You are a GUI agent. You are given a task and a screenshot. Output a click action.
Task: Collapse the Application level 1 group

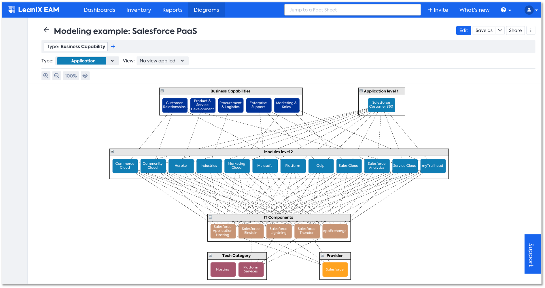click(x=361, y=91)
